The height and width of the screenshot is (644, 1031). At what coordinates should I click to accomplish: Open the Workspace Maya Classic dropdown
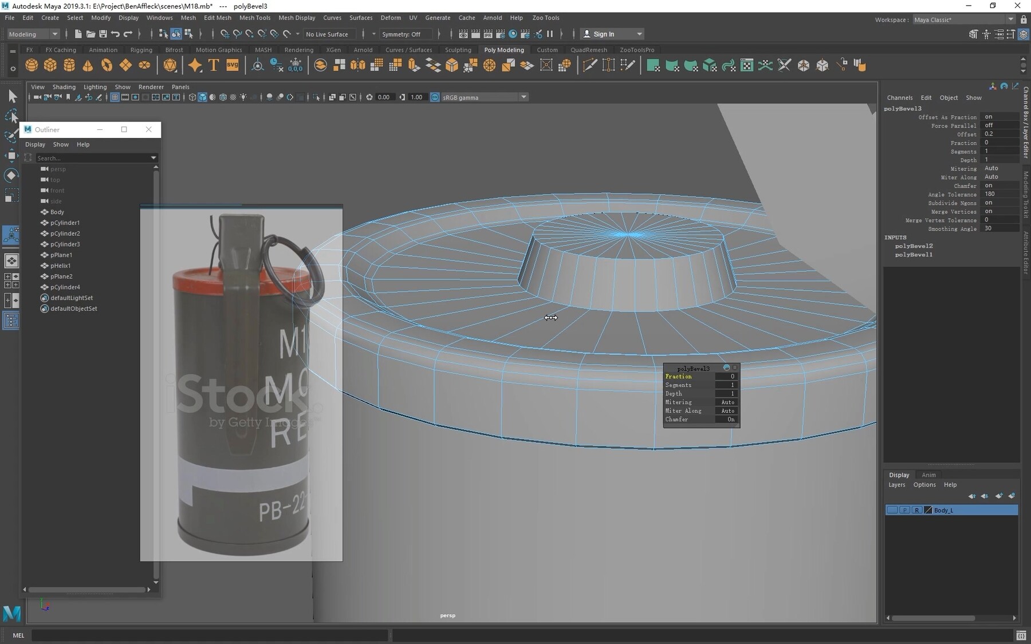963,19
